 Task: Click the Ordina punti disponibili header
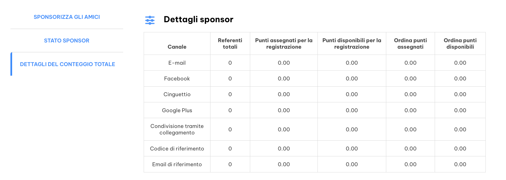coord(460,44)
